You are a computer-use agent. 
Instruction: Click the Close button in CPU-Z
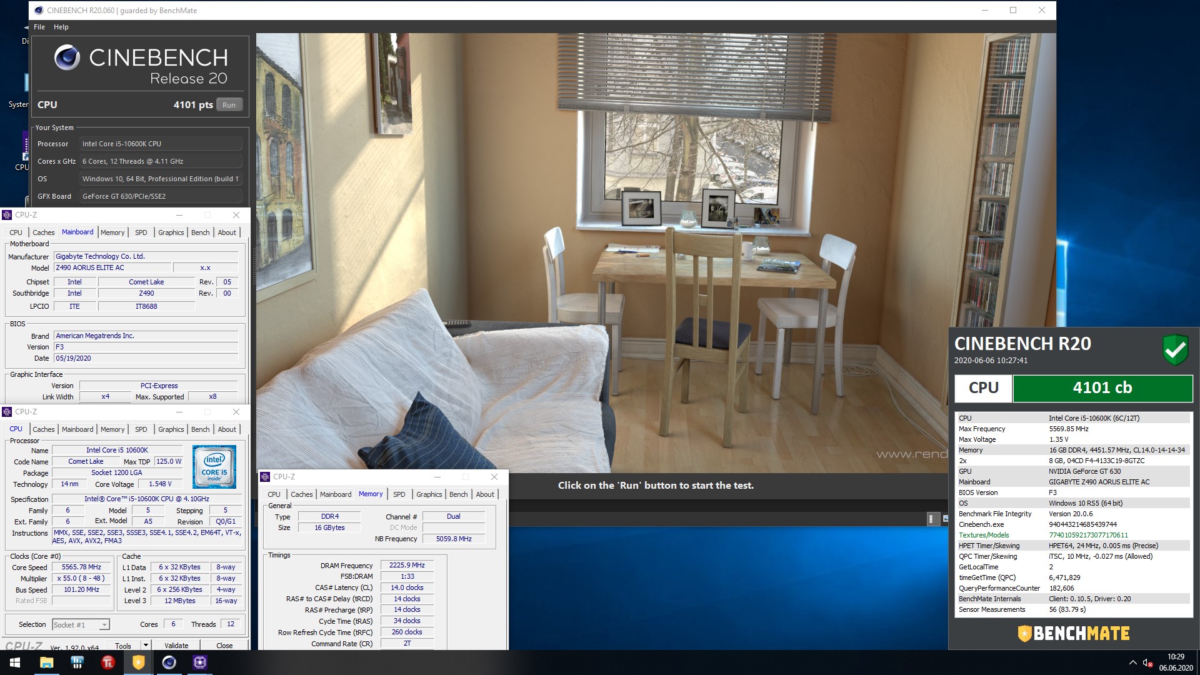[x=224, y=646]
